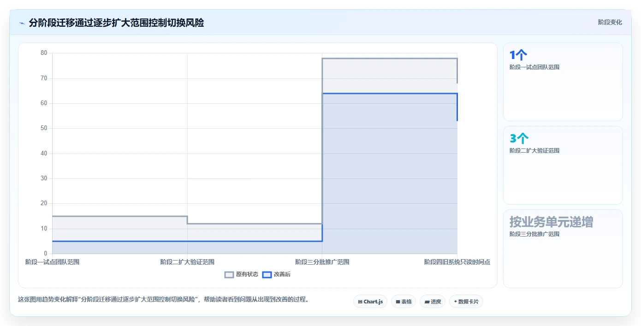Open the 按业务单元递增 card
Viewport: 641px width, 326px height.
pyautogui.click(x=563, y=249)
